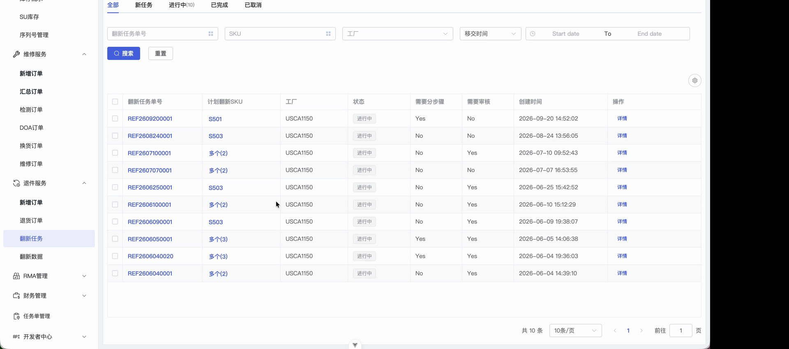Switch to the 进行中(10) tab

182,5
